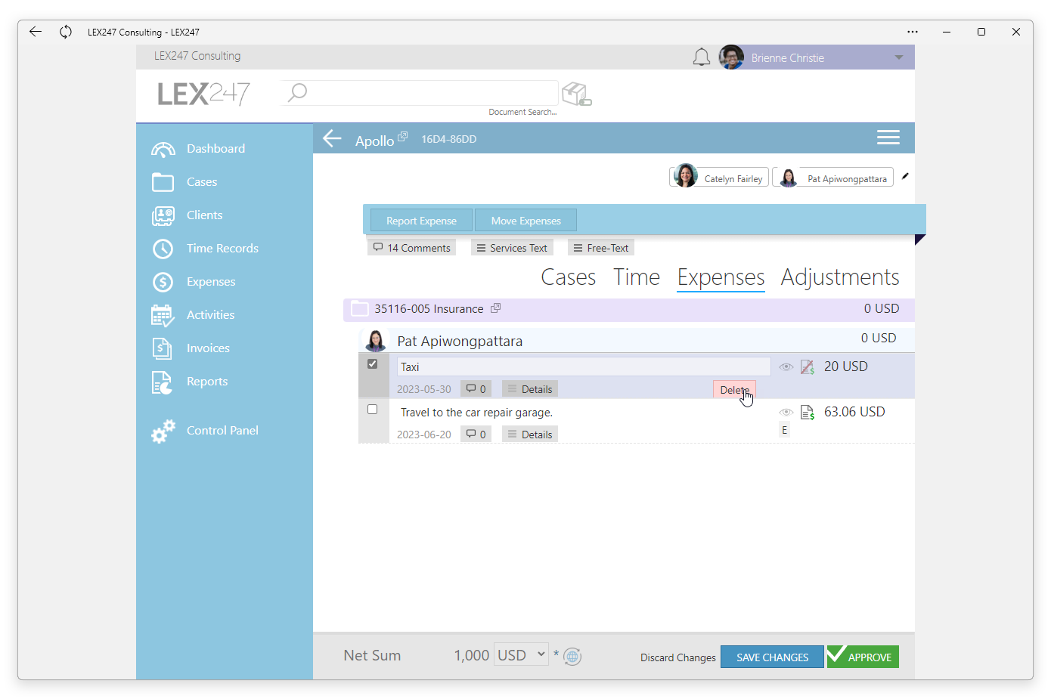
Task: Click the Move Expenses button
Action: [525, 221]
